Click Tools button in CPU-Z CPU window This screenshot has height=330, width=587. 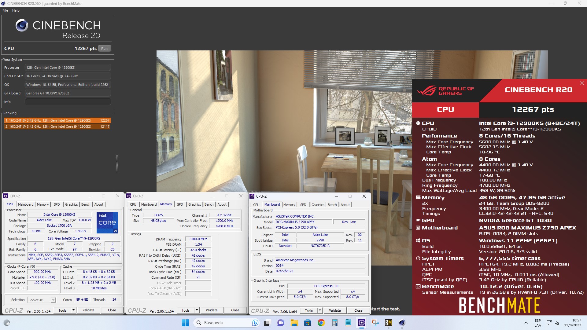(62, 310)
